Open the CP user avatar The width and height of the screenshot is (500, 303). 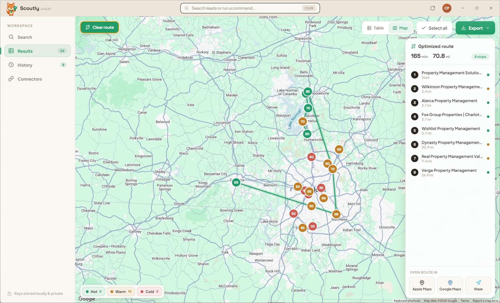(447, 8)
